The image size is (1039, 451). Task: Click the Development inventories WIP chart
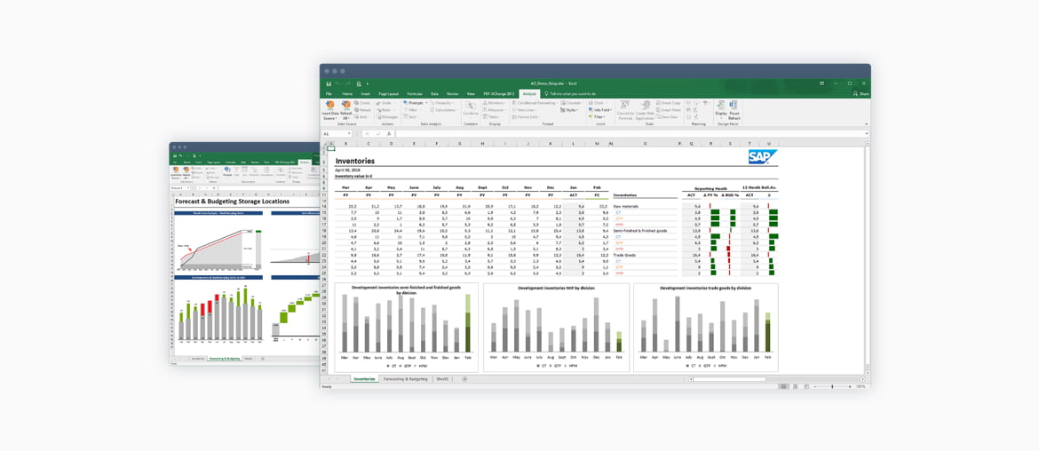556,328
